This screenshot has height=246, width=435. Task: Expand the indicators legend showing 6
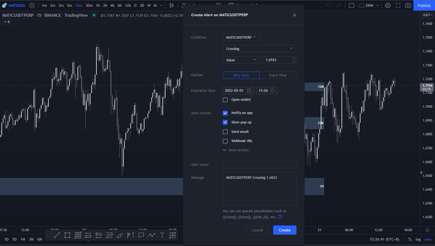[7, 22]
